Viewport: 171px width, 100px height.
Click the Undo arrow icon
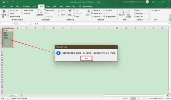click(x=8, y=2)
